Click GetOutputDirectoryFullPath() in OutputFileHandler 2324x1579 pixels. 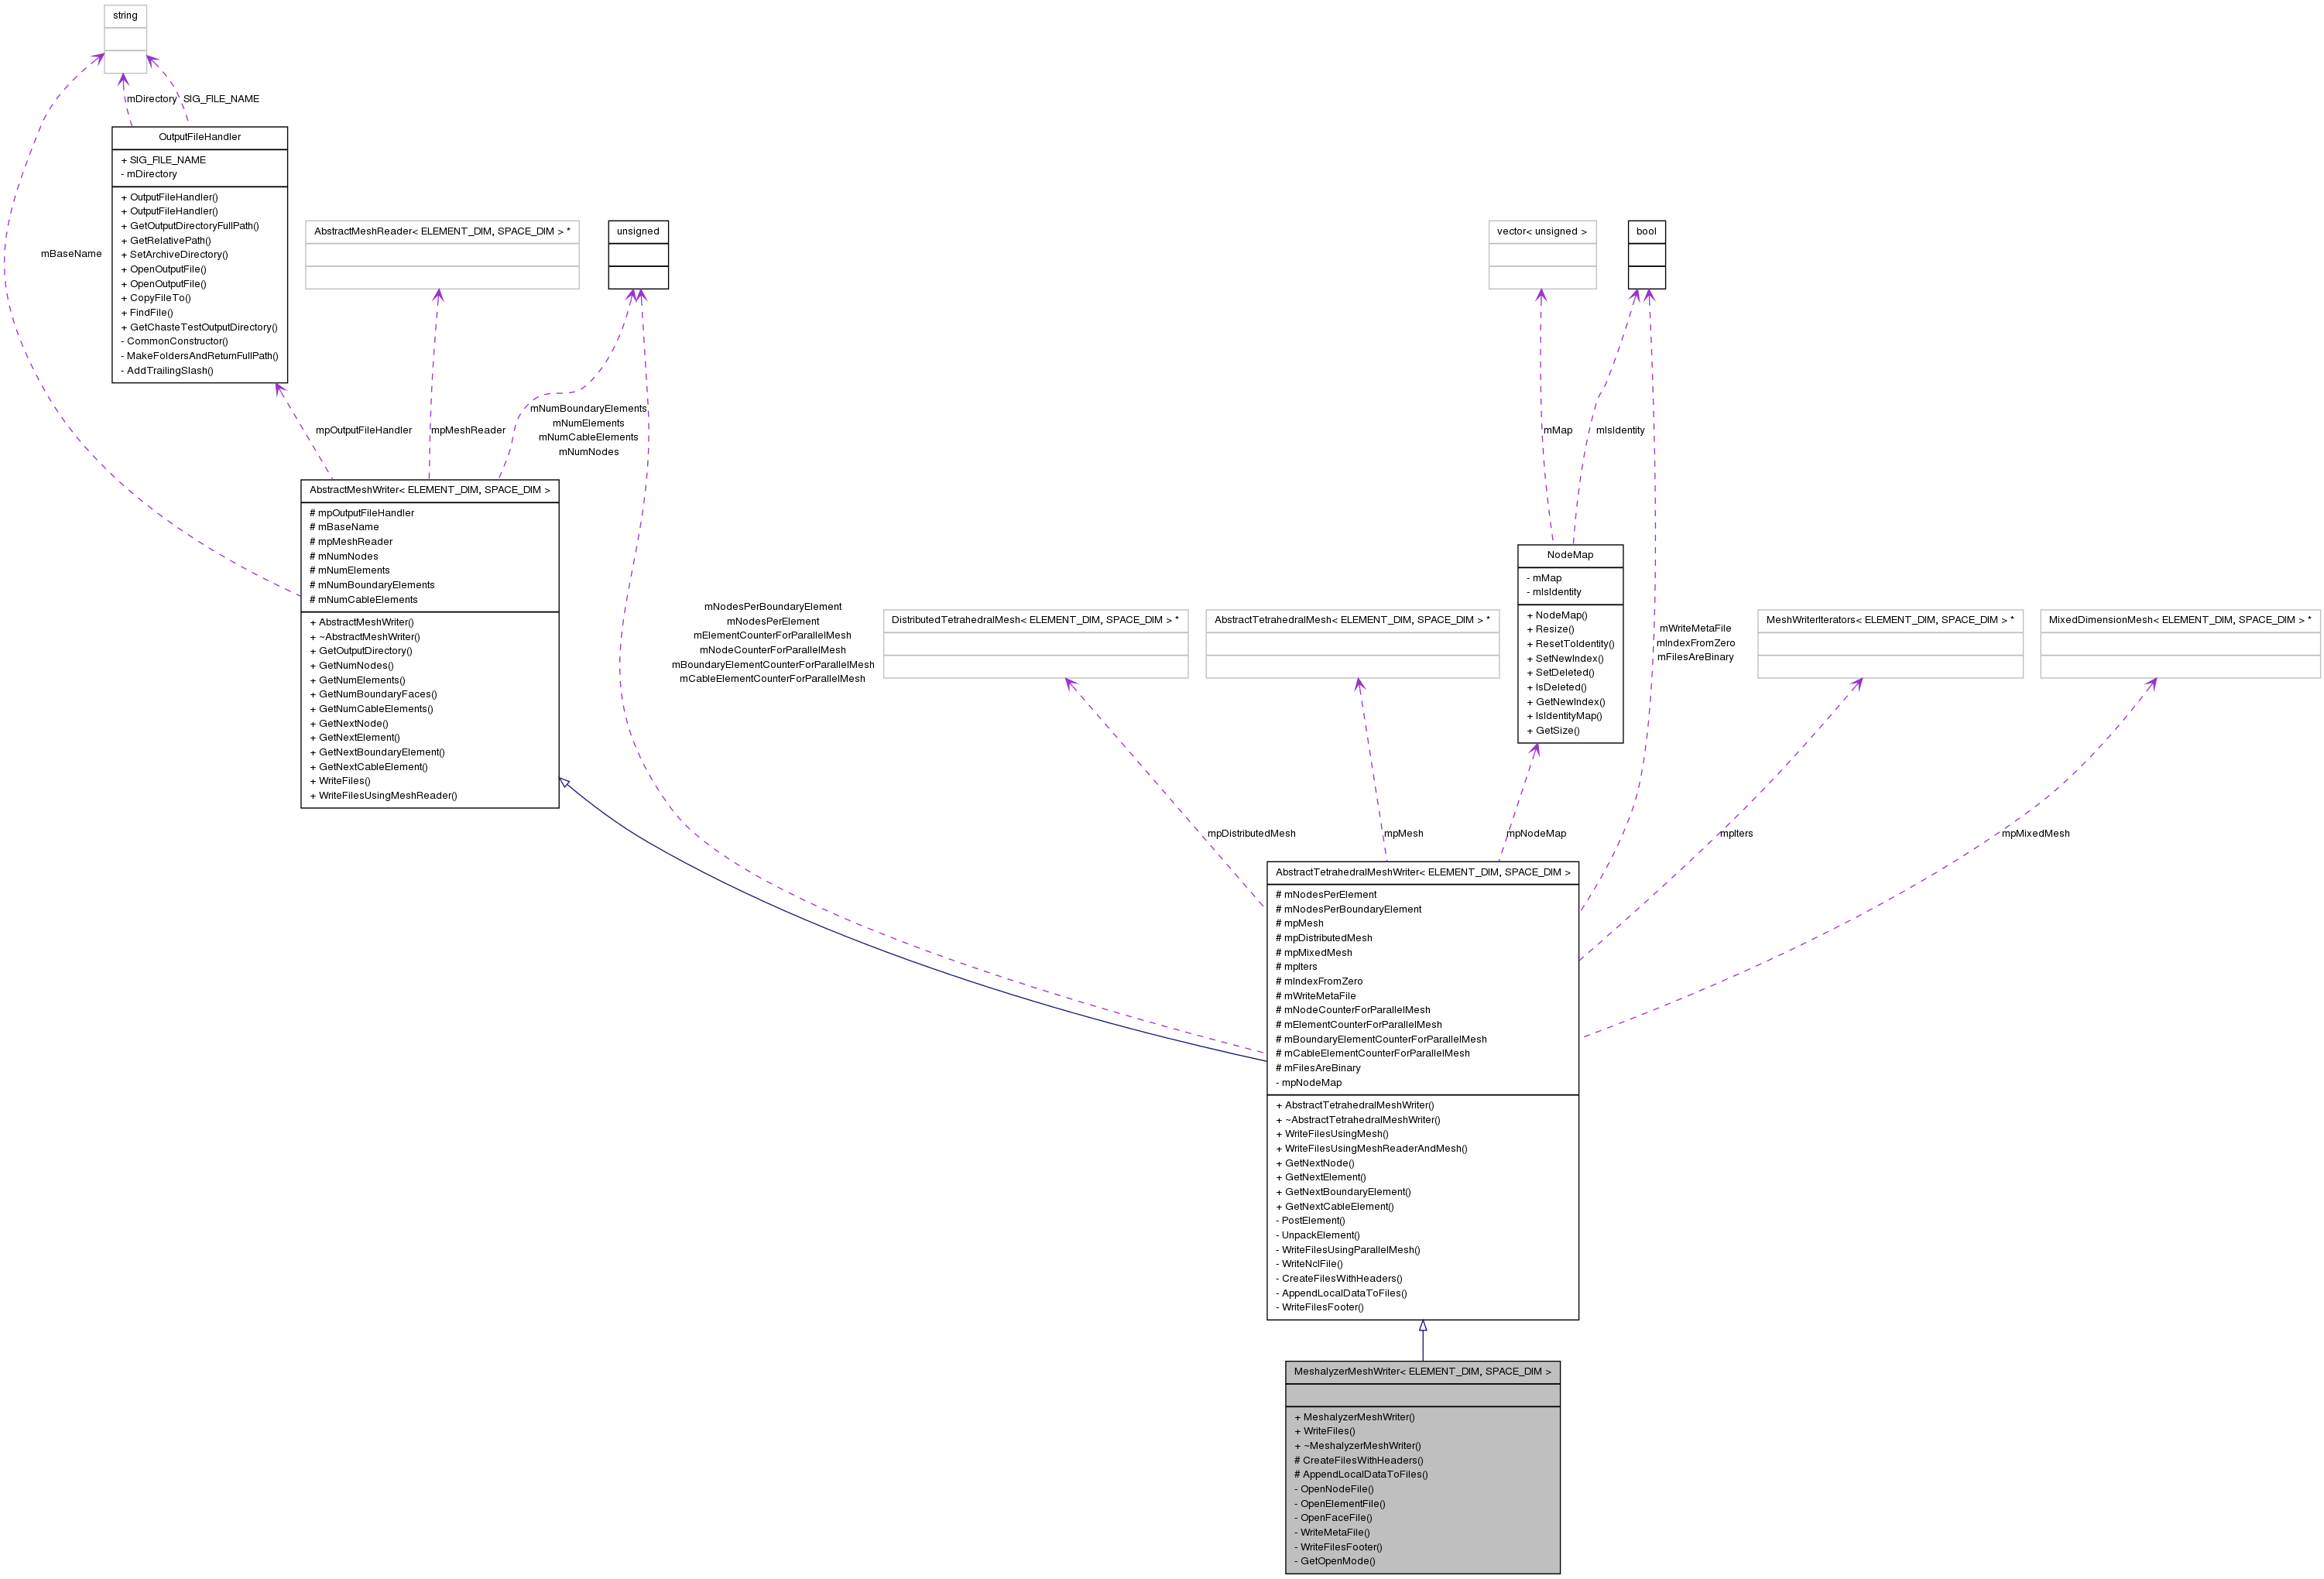190,226
